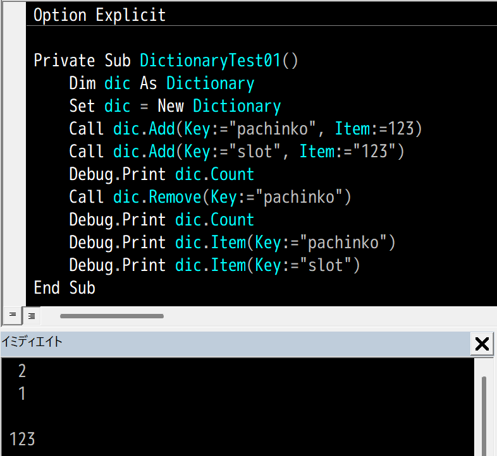Click the margin indicator bar beside End Sub
Screen dimensions: 497x456
(15, 288)
